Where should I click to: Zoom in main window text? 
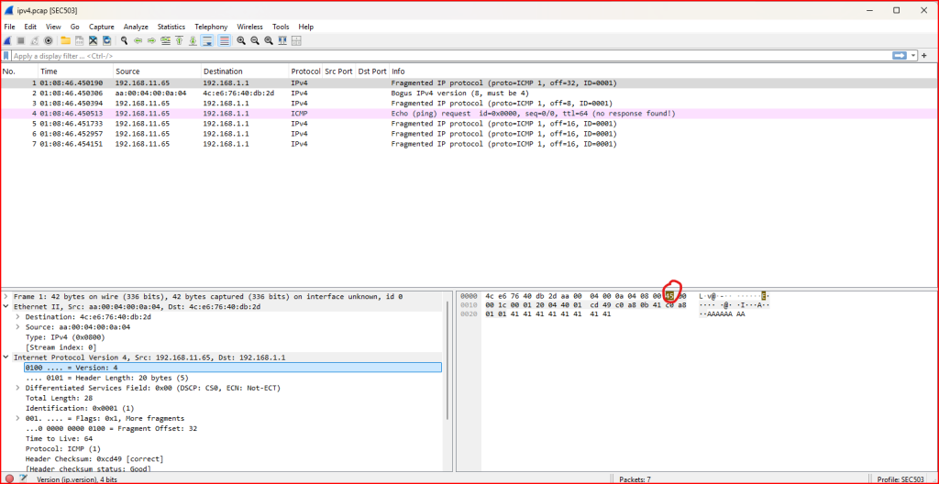click(241, 40)
